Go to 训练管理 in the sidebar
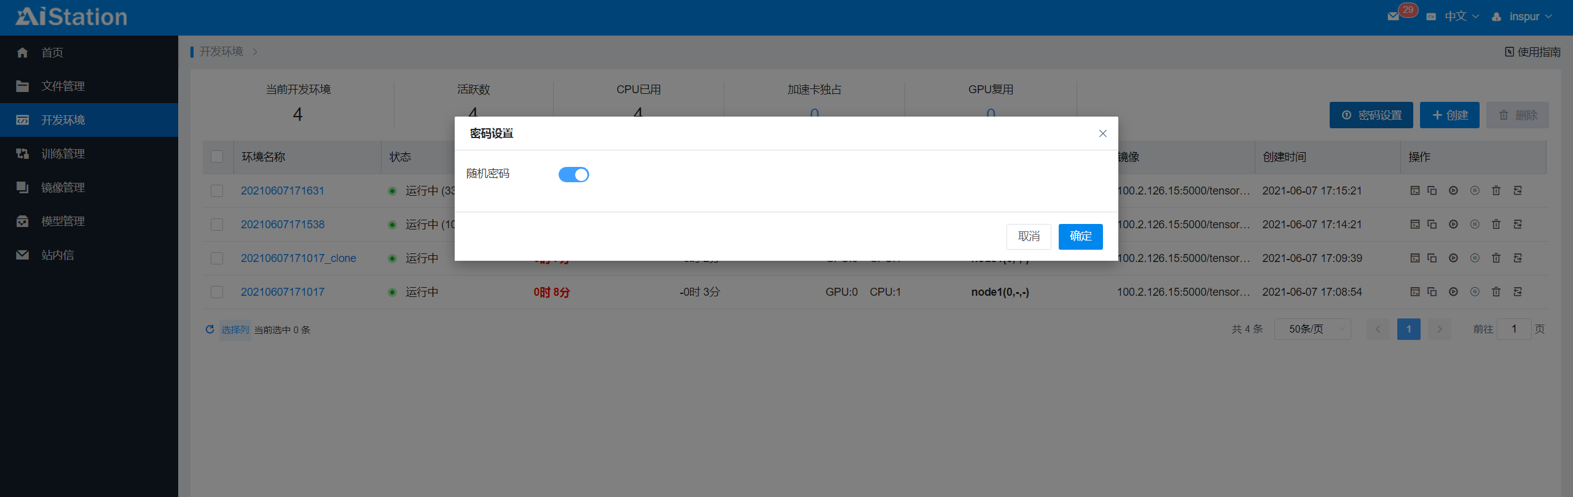The image size is (1573, 497). (63, 154)
